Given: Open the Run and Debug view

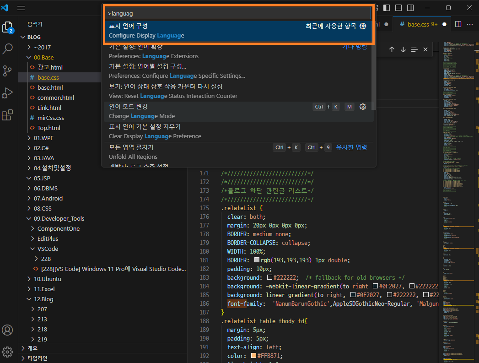Looking at the screenshot, I should [7, 93].
